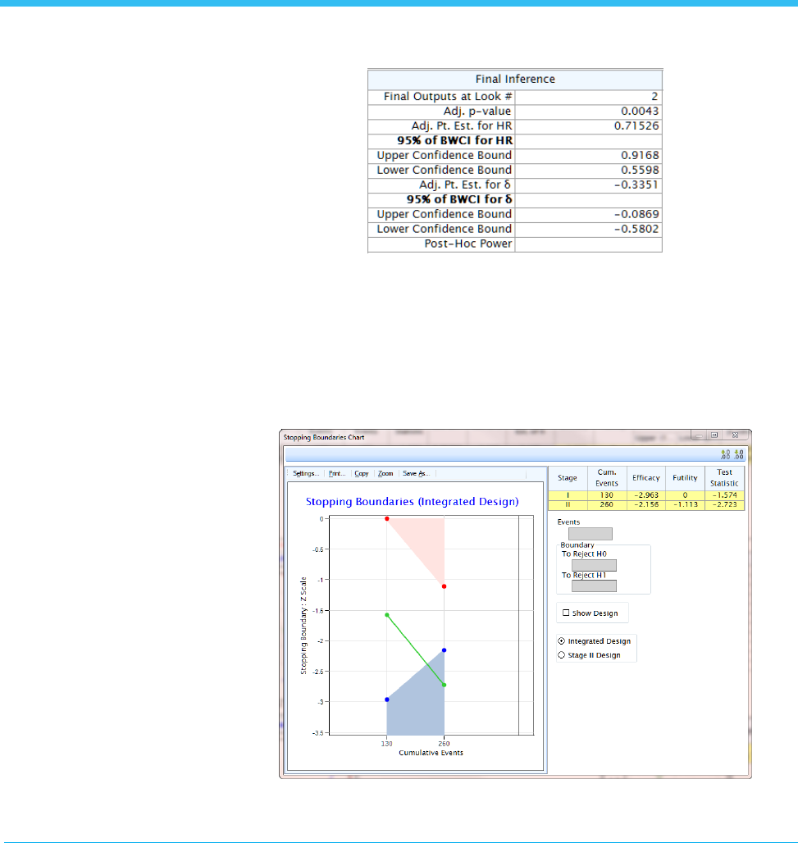
Task: Click the Futility column header
Action: pos(685,478)
